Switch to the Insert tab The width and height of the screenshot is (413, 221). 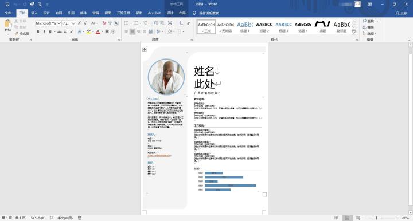click(x=34, y=13)
